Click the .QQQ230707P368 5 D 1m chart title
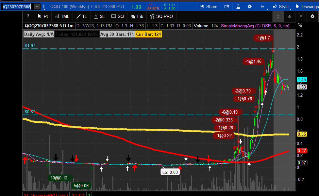 49,26
